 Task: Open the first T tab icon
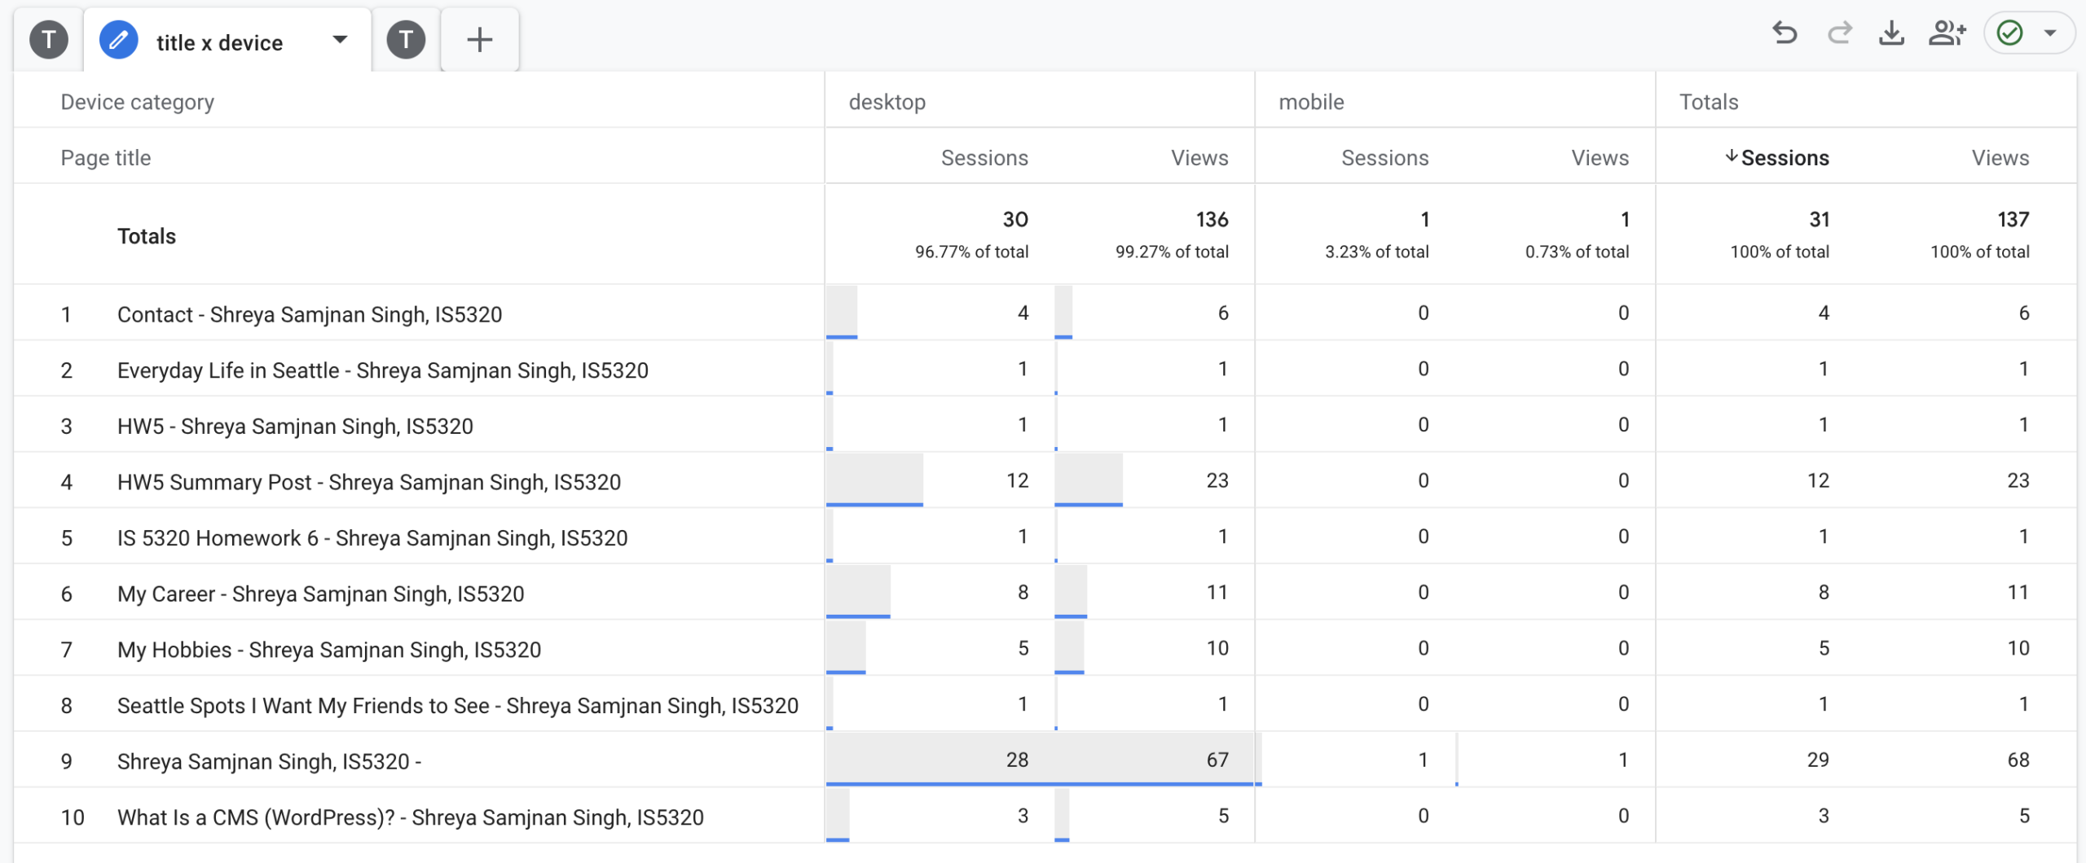click(49, 40)
